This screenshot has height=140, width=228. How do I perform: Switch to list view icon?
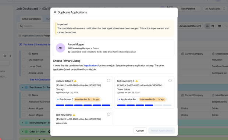pos(207,26)
